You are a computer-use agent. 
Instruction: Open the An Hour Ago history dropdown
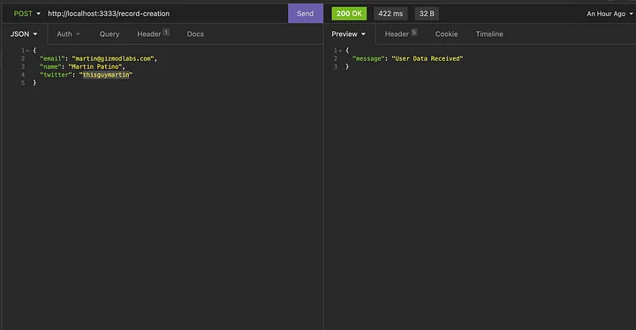point(609,14)
